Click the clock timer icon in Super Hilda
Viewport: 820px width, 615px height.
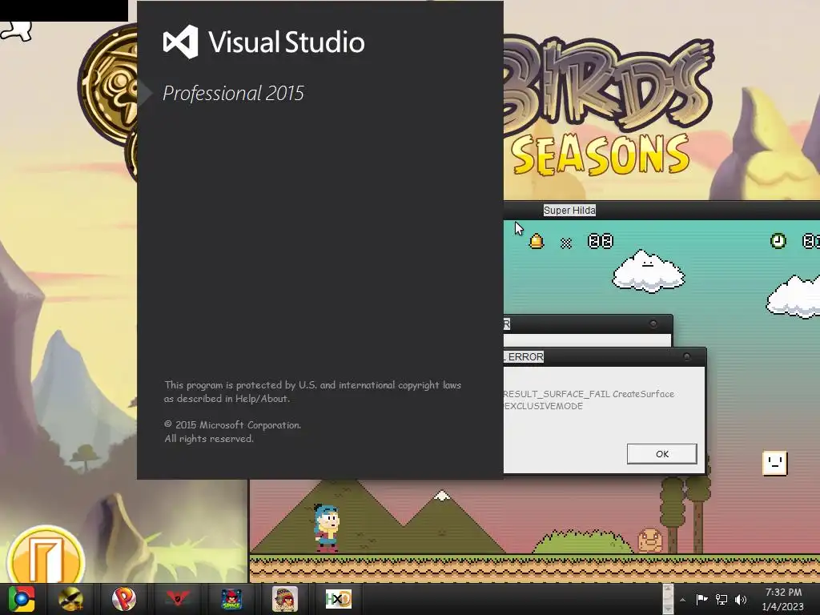point(778,241)
